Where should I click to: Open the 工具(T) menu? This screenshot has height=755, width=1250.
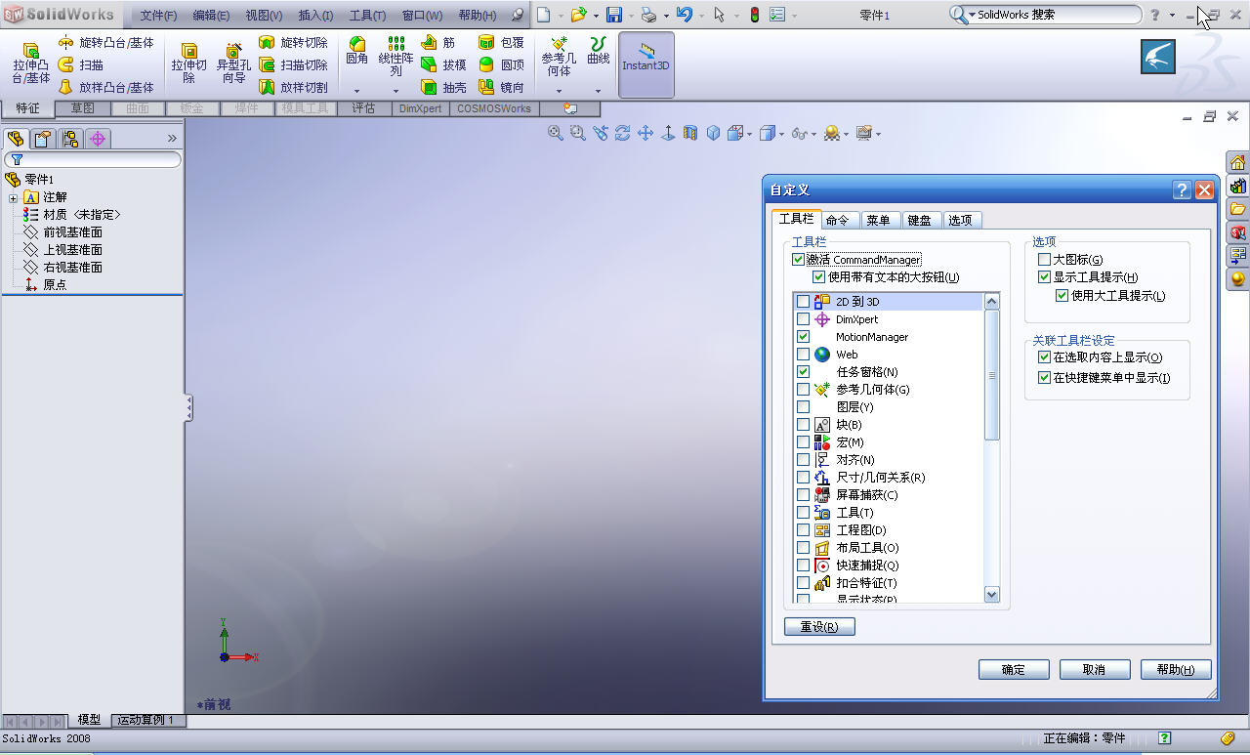click(x=367, y=16)
